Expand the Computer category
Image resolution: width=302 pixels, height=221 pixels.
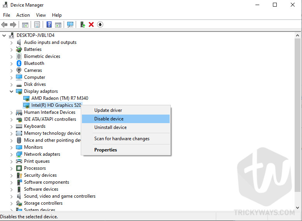click(11, 78)
